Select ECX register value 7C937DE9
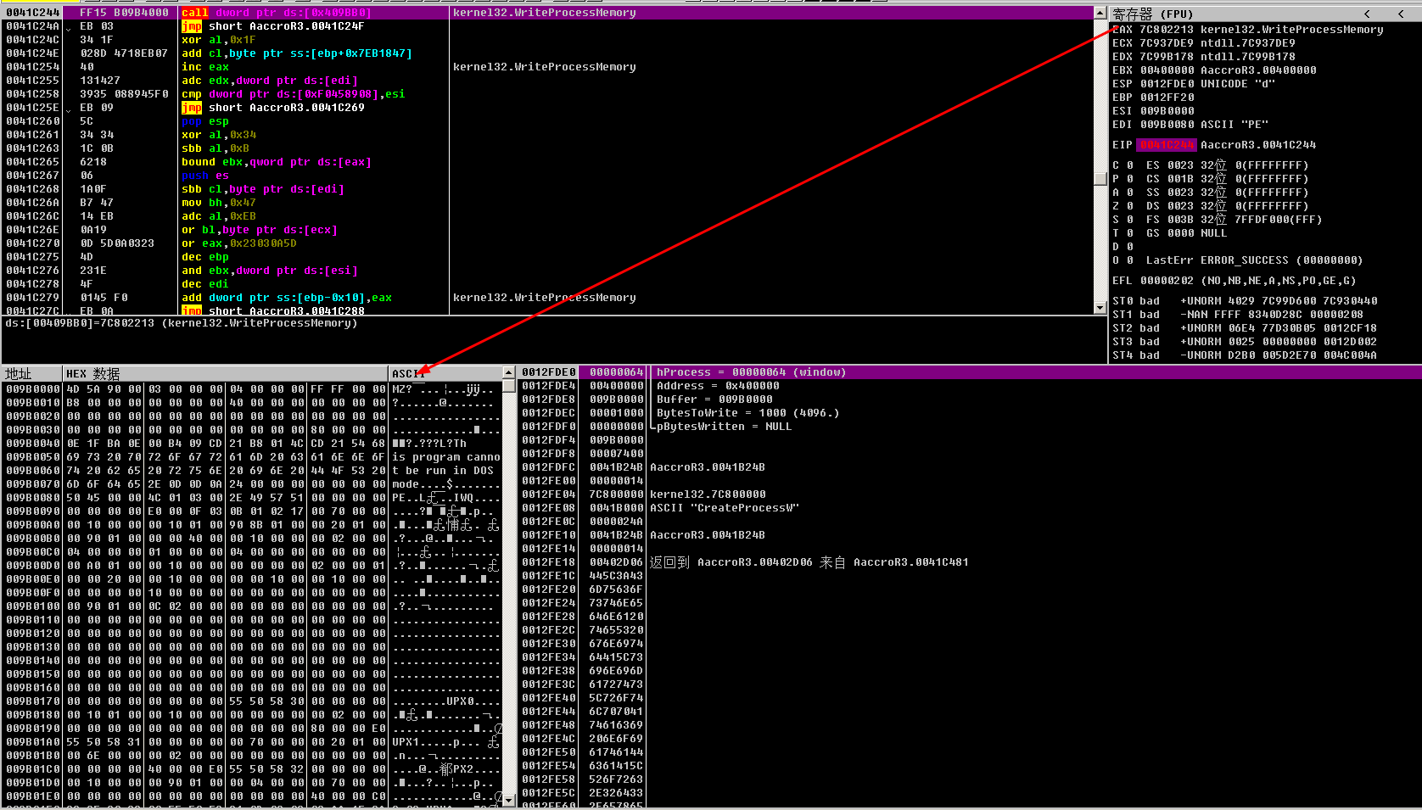This screenshot has height=810, width=1422. [1167, 43]
